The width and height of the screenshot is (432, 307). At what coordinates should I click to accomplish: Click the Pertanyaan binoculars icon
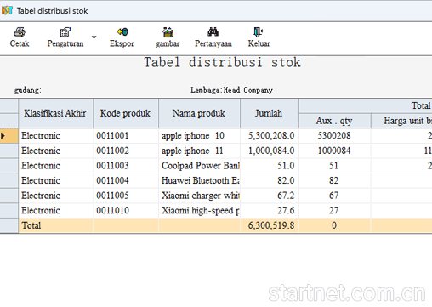click(x=213, y=31)
